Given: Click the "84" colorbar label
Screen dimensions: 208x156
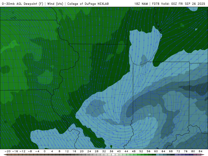Looking at the screenshot, I should pos(200,151).
